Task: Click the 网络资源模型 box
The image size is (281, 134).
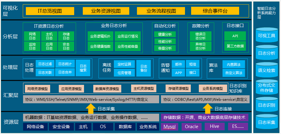Action: 38,89
